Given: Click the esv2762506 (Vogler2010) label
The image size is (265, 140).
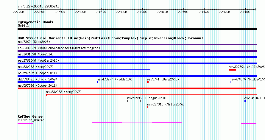Looking at the screenshot, I should (x=38, y=60).
